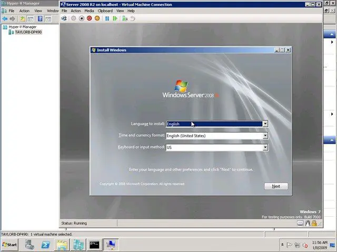Viewport: 337px width, 252px height.
Task: Open the network tray icon
Action: [297, 245]
